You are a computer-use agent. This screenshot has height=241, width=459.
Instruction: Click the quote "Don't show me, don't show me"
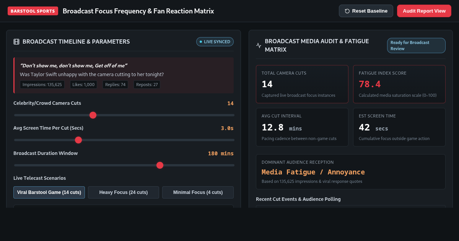[x=73, y=65]
